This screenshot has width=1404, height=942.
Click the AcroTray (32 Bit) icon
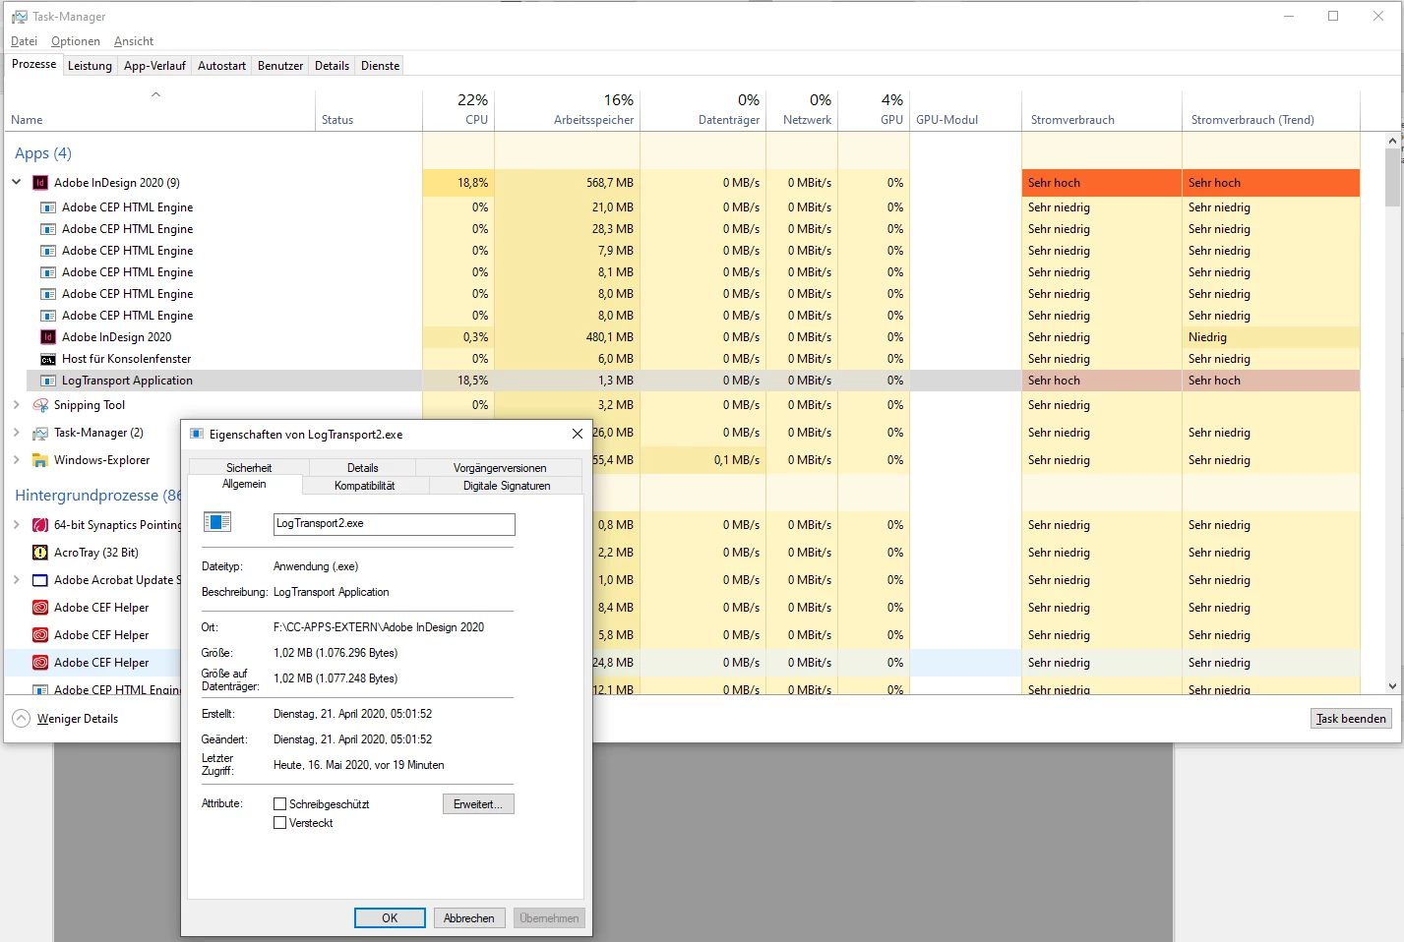coord(40,553)
